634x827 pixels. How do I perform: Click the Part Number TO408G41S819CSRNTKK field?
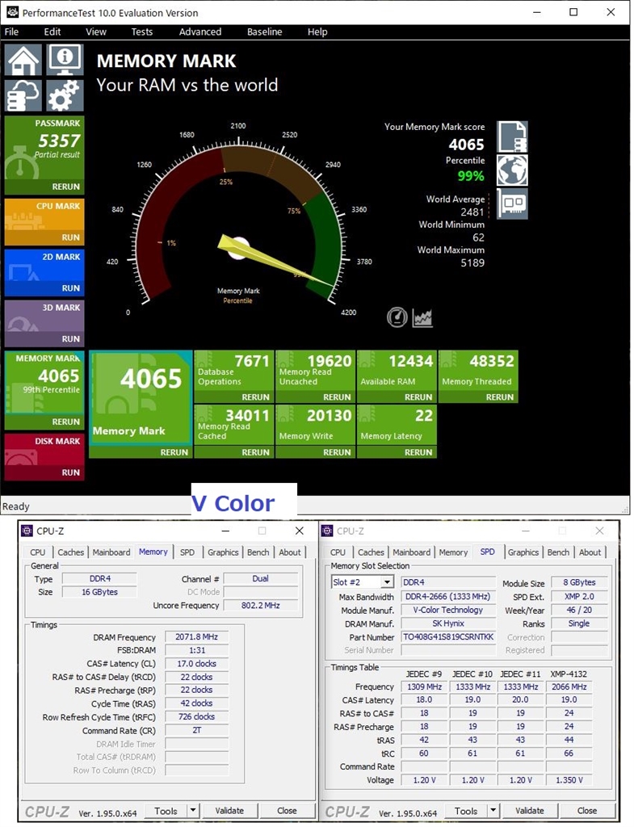pos(449,636)
